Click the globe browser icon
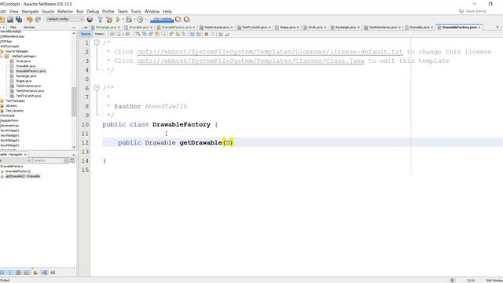Image resolution: width=503 pixels, height=283 pixels. pyautogui.click(x=90, y=20)
